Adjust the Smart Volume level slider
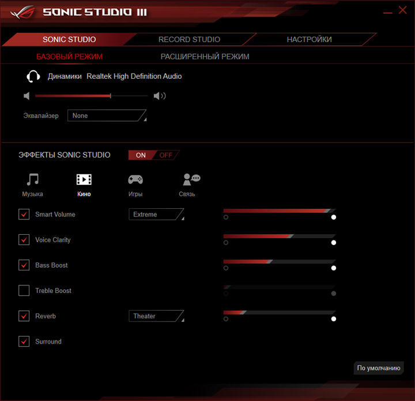The height and width of the screenshot is (401, 415). click(x=280, y=211)
